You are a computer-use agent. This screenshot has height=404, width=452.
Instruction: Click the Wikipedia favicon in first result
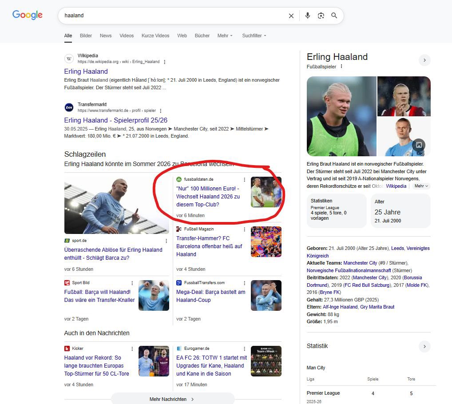pos(69,59)
